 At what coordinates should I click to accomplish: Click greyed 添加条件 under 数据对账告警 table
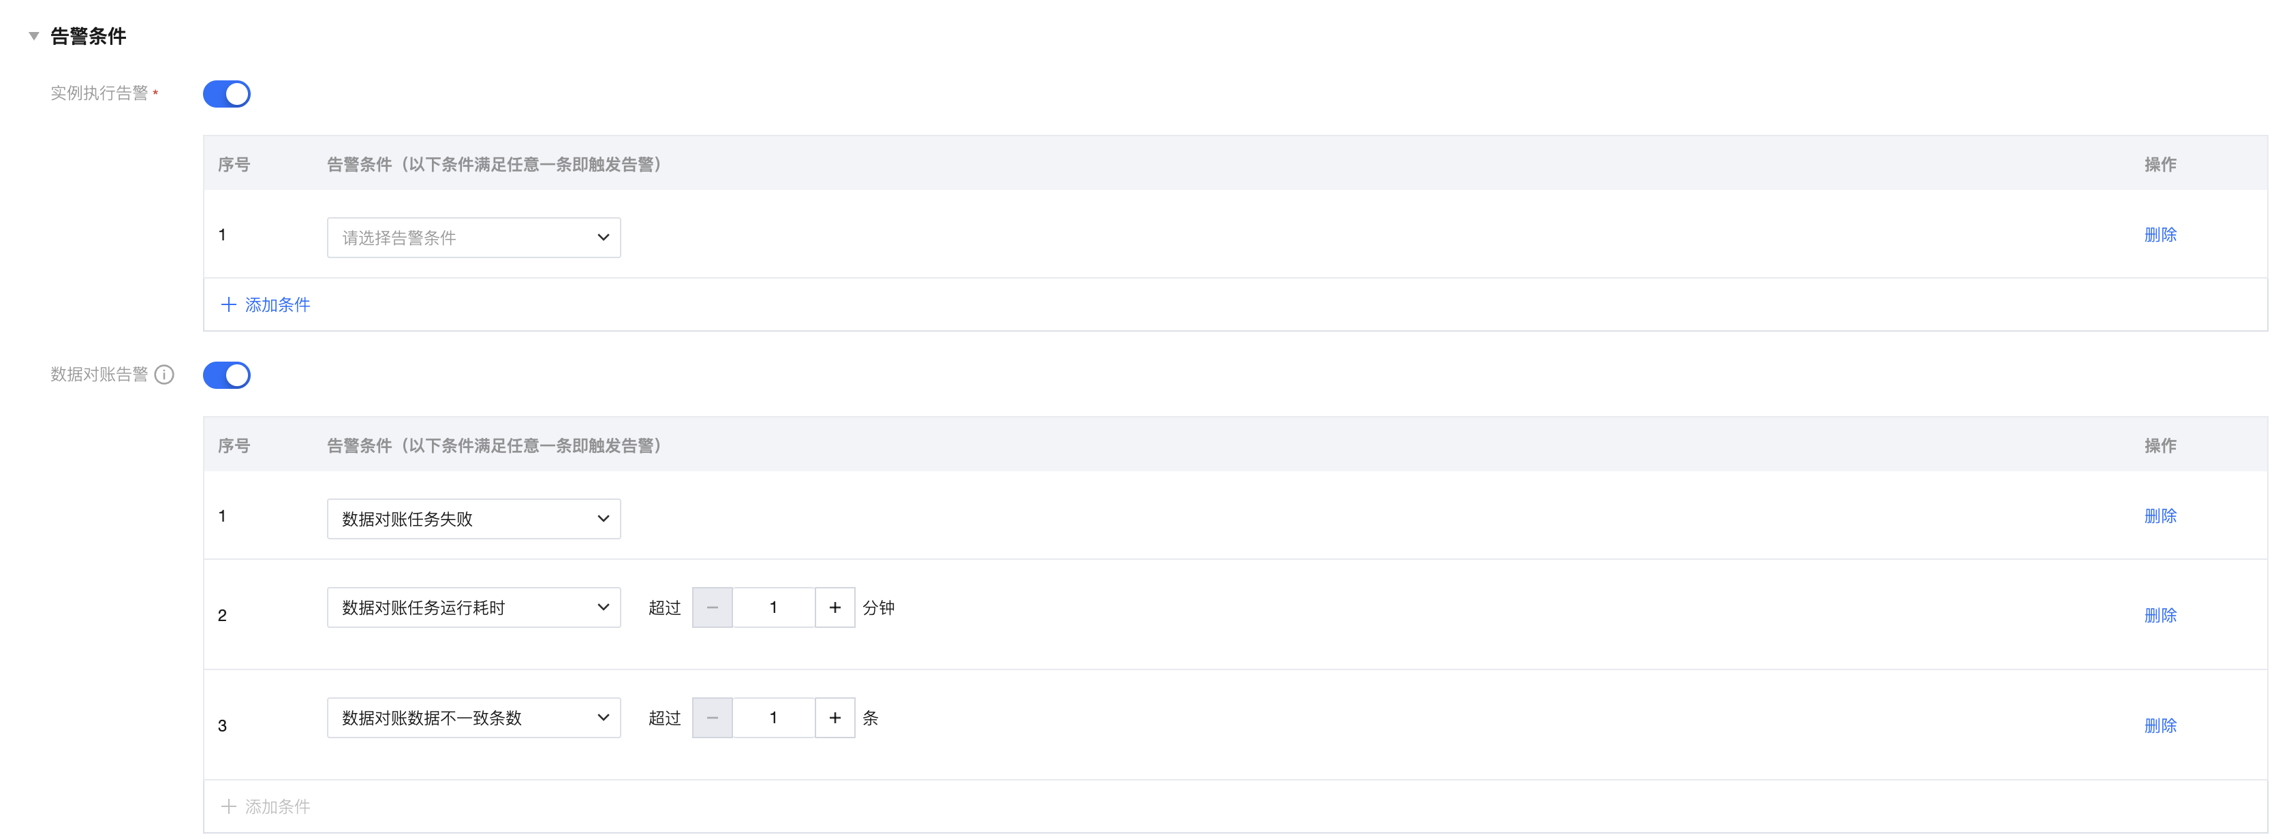pyautogui.click(x=266, y=806)
